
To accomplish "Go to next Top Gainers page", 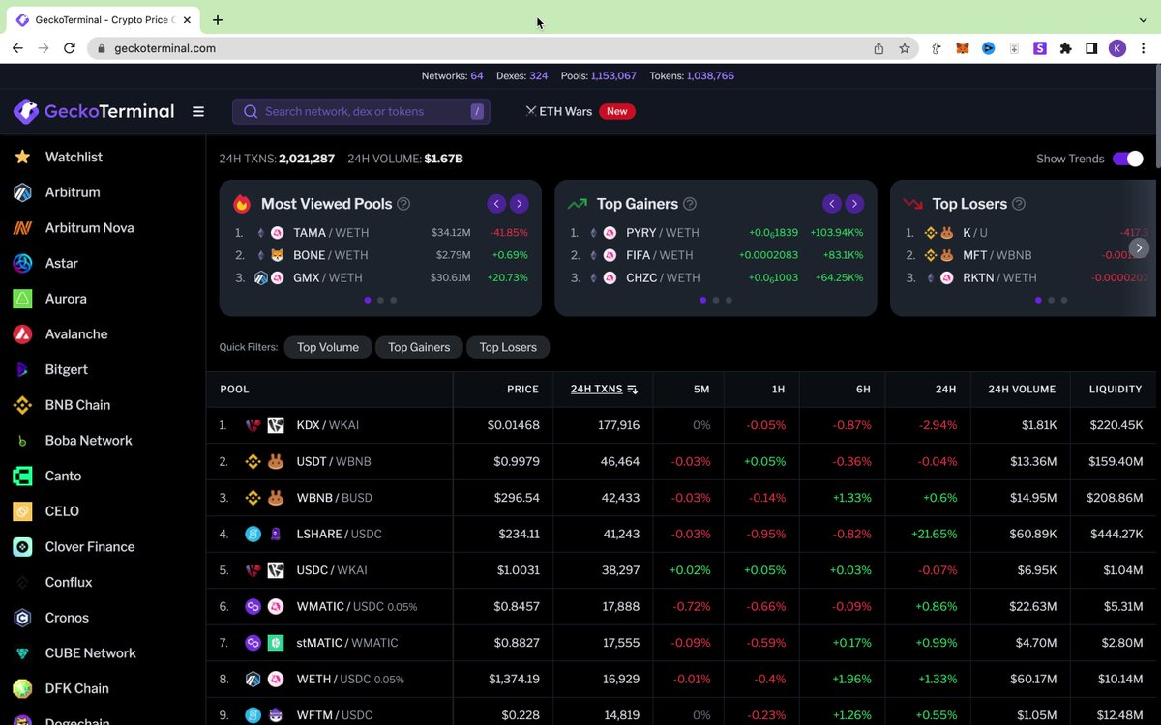I will (855, 204).
